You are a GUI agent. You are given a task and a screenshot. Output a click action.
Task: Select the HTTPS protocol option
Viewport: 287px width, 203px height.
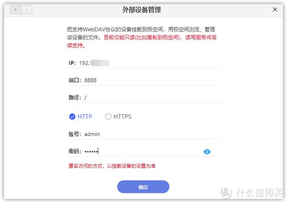click(x=108, y=117)
